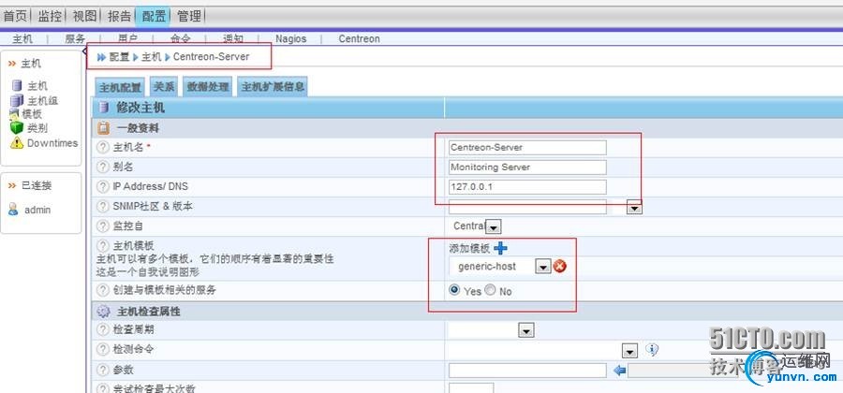Switch to the 主机配置 tab

pos(120,87)
